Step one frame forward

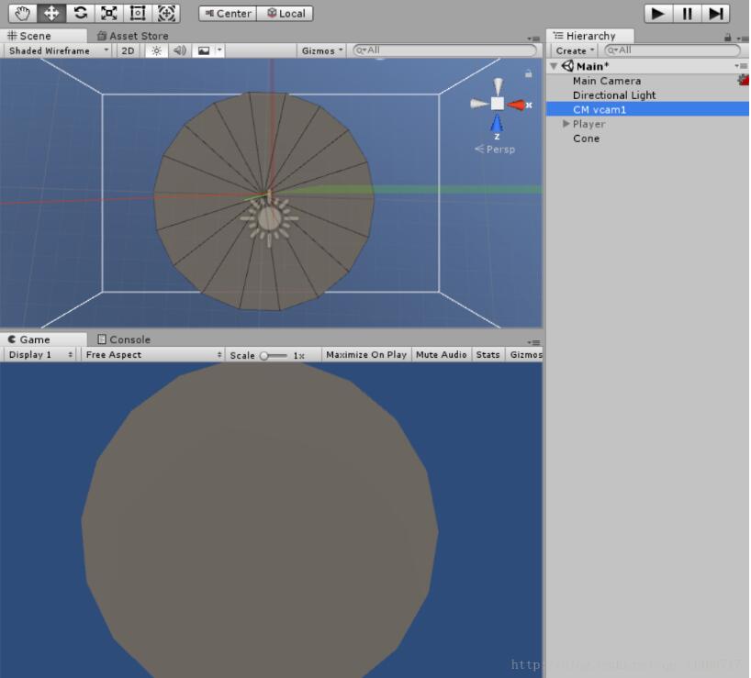point(715,14)
